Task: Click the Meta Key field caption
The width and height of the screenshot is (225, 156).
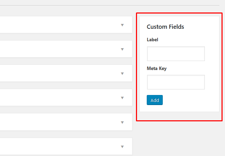Action: coord(157,68)
